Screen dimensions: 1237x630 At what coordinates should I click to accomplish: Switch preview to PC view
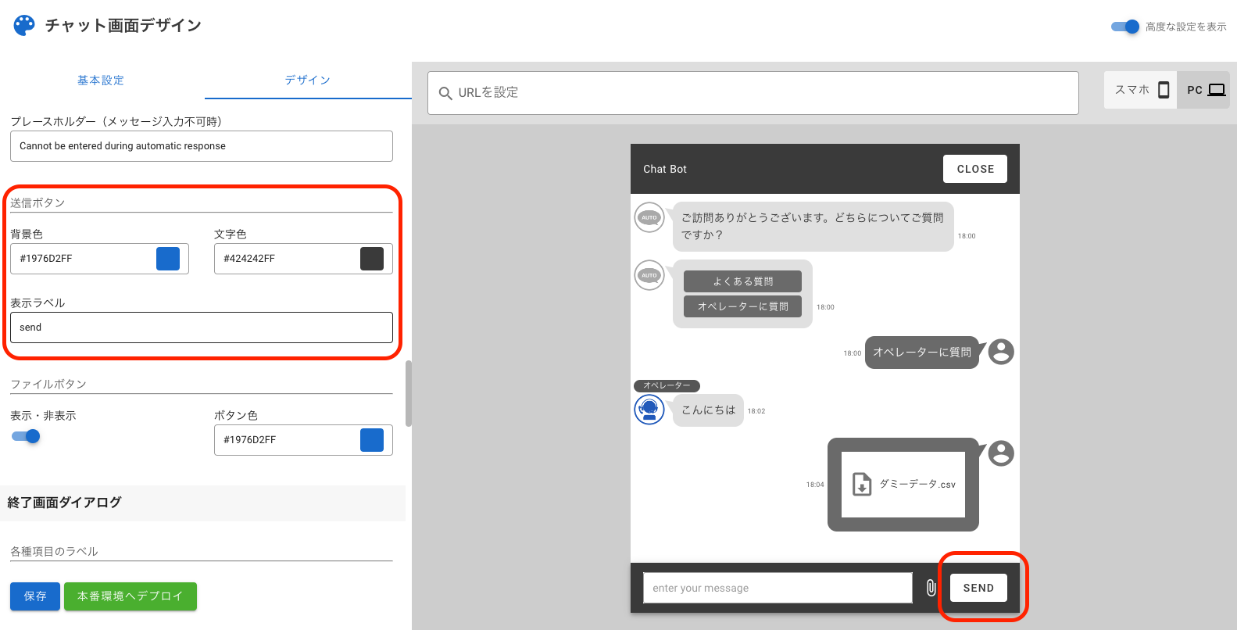(x=1204, y=90)
